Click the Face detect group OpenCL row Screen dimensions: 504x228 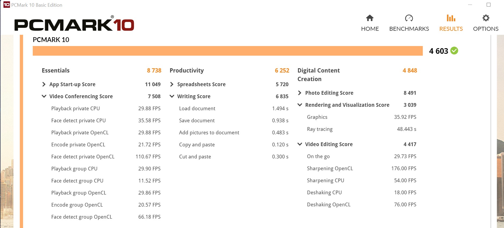(x=106, y=217)
